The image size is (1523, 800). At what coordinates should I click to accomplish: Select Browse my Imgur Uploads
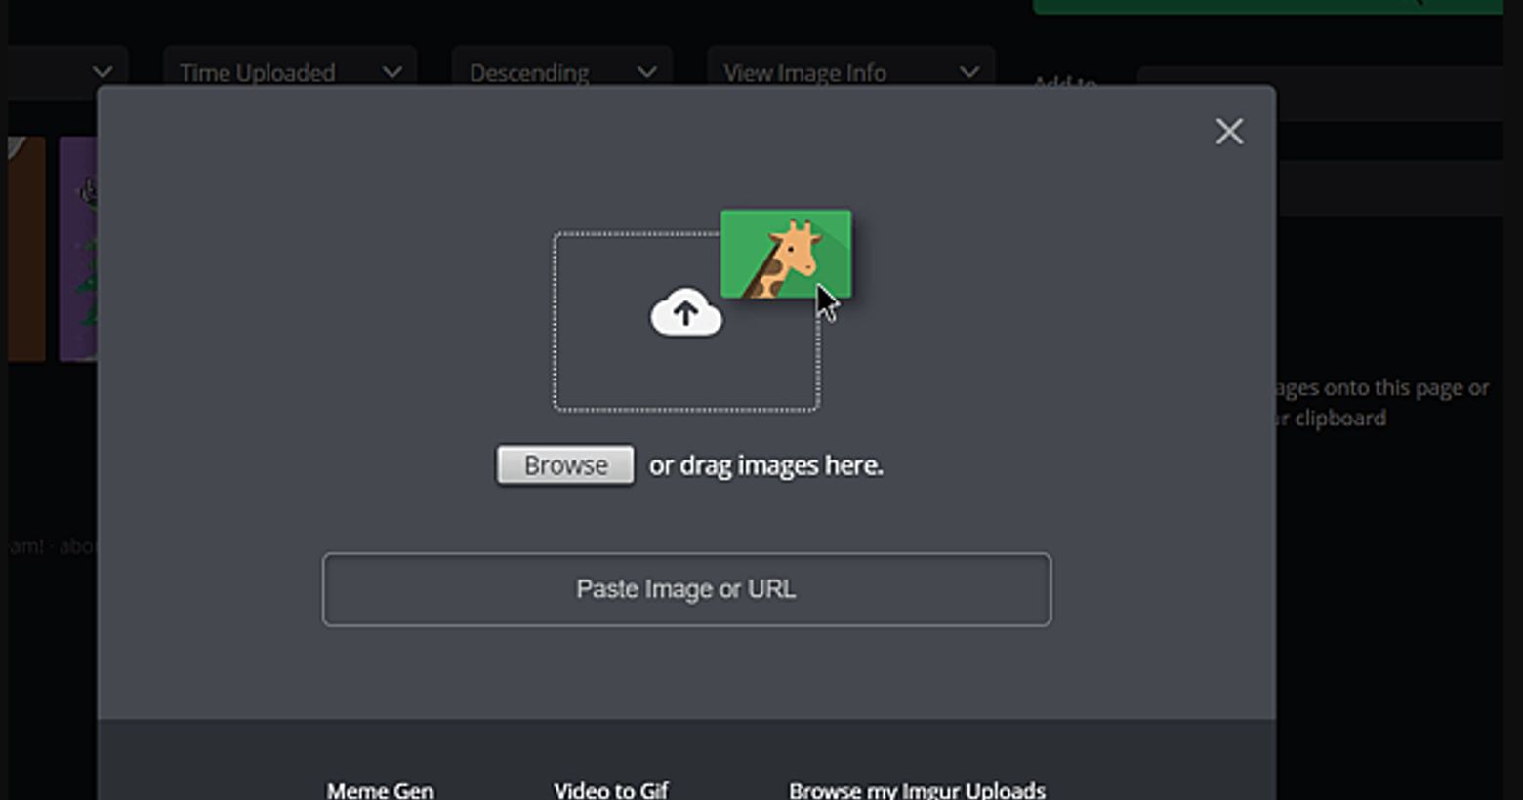[917, 789]
